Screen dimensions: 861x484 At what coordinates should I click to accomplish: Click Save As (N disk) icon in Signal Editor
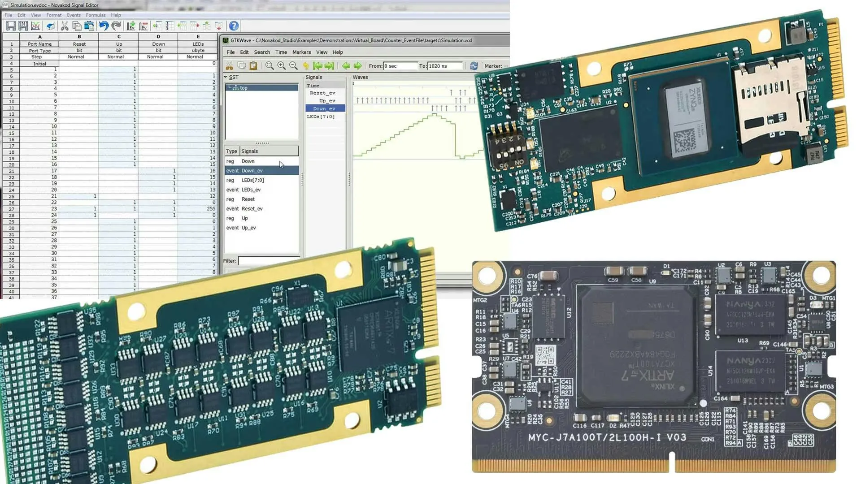(x=23, y=26)
